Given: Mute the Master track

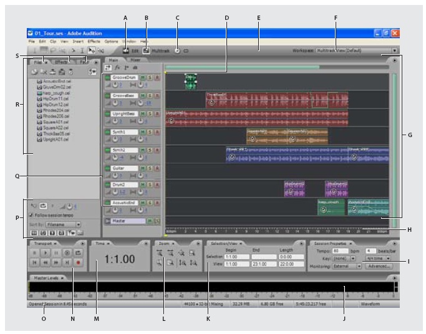Looking at the screenshot, I should (x=150, y=221).
